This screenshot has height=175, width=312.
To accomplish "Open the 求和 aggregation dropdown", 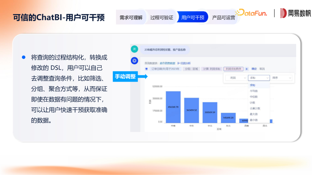I will [259, 78].
